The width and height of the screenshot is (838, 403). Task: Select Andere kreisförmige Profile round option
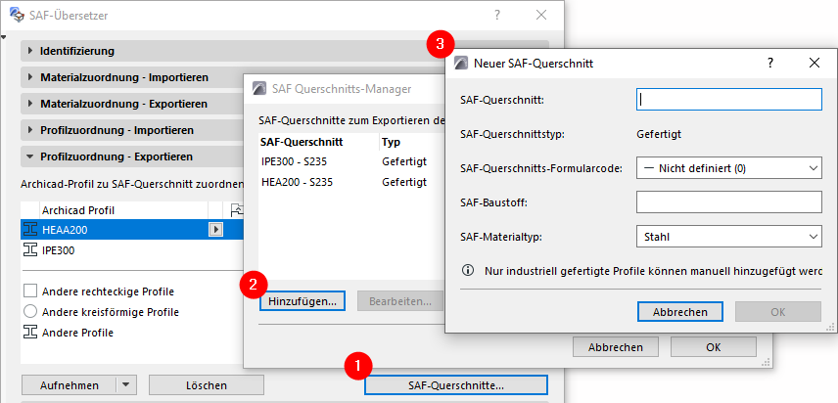click(29, 312)
